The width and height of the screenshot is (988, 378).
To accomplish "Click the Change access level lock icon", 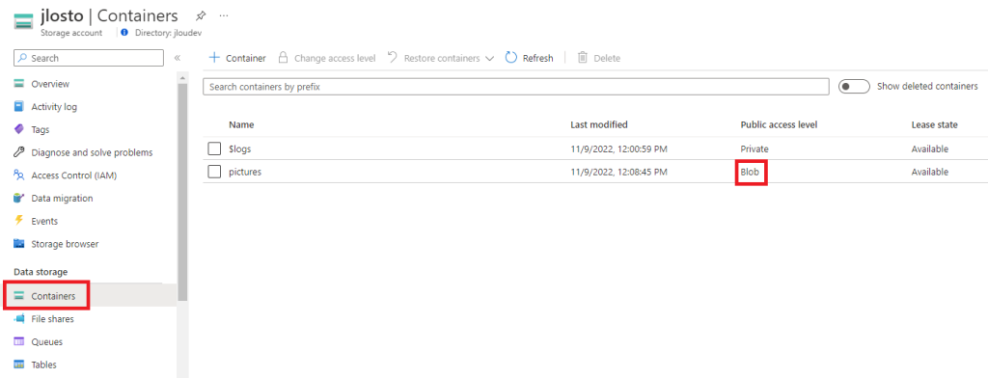I will (x=284, y=58).
